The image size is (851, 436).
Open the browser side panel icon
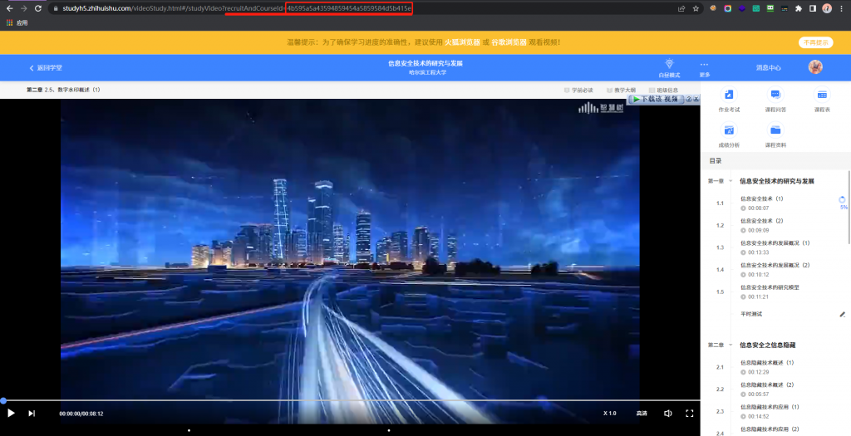pos(813,8)
